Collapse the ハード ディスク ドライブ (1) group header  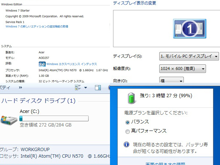pyautogui.click(x=38, y=101)
